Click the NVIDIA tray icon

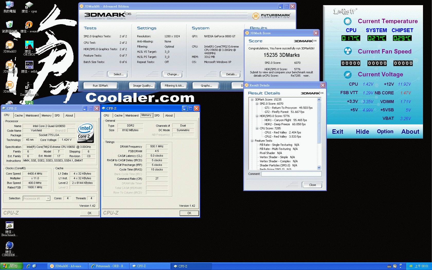(x=411, y=266)
